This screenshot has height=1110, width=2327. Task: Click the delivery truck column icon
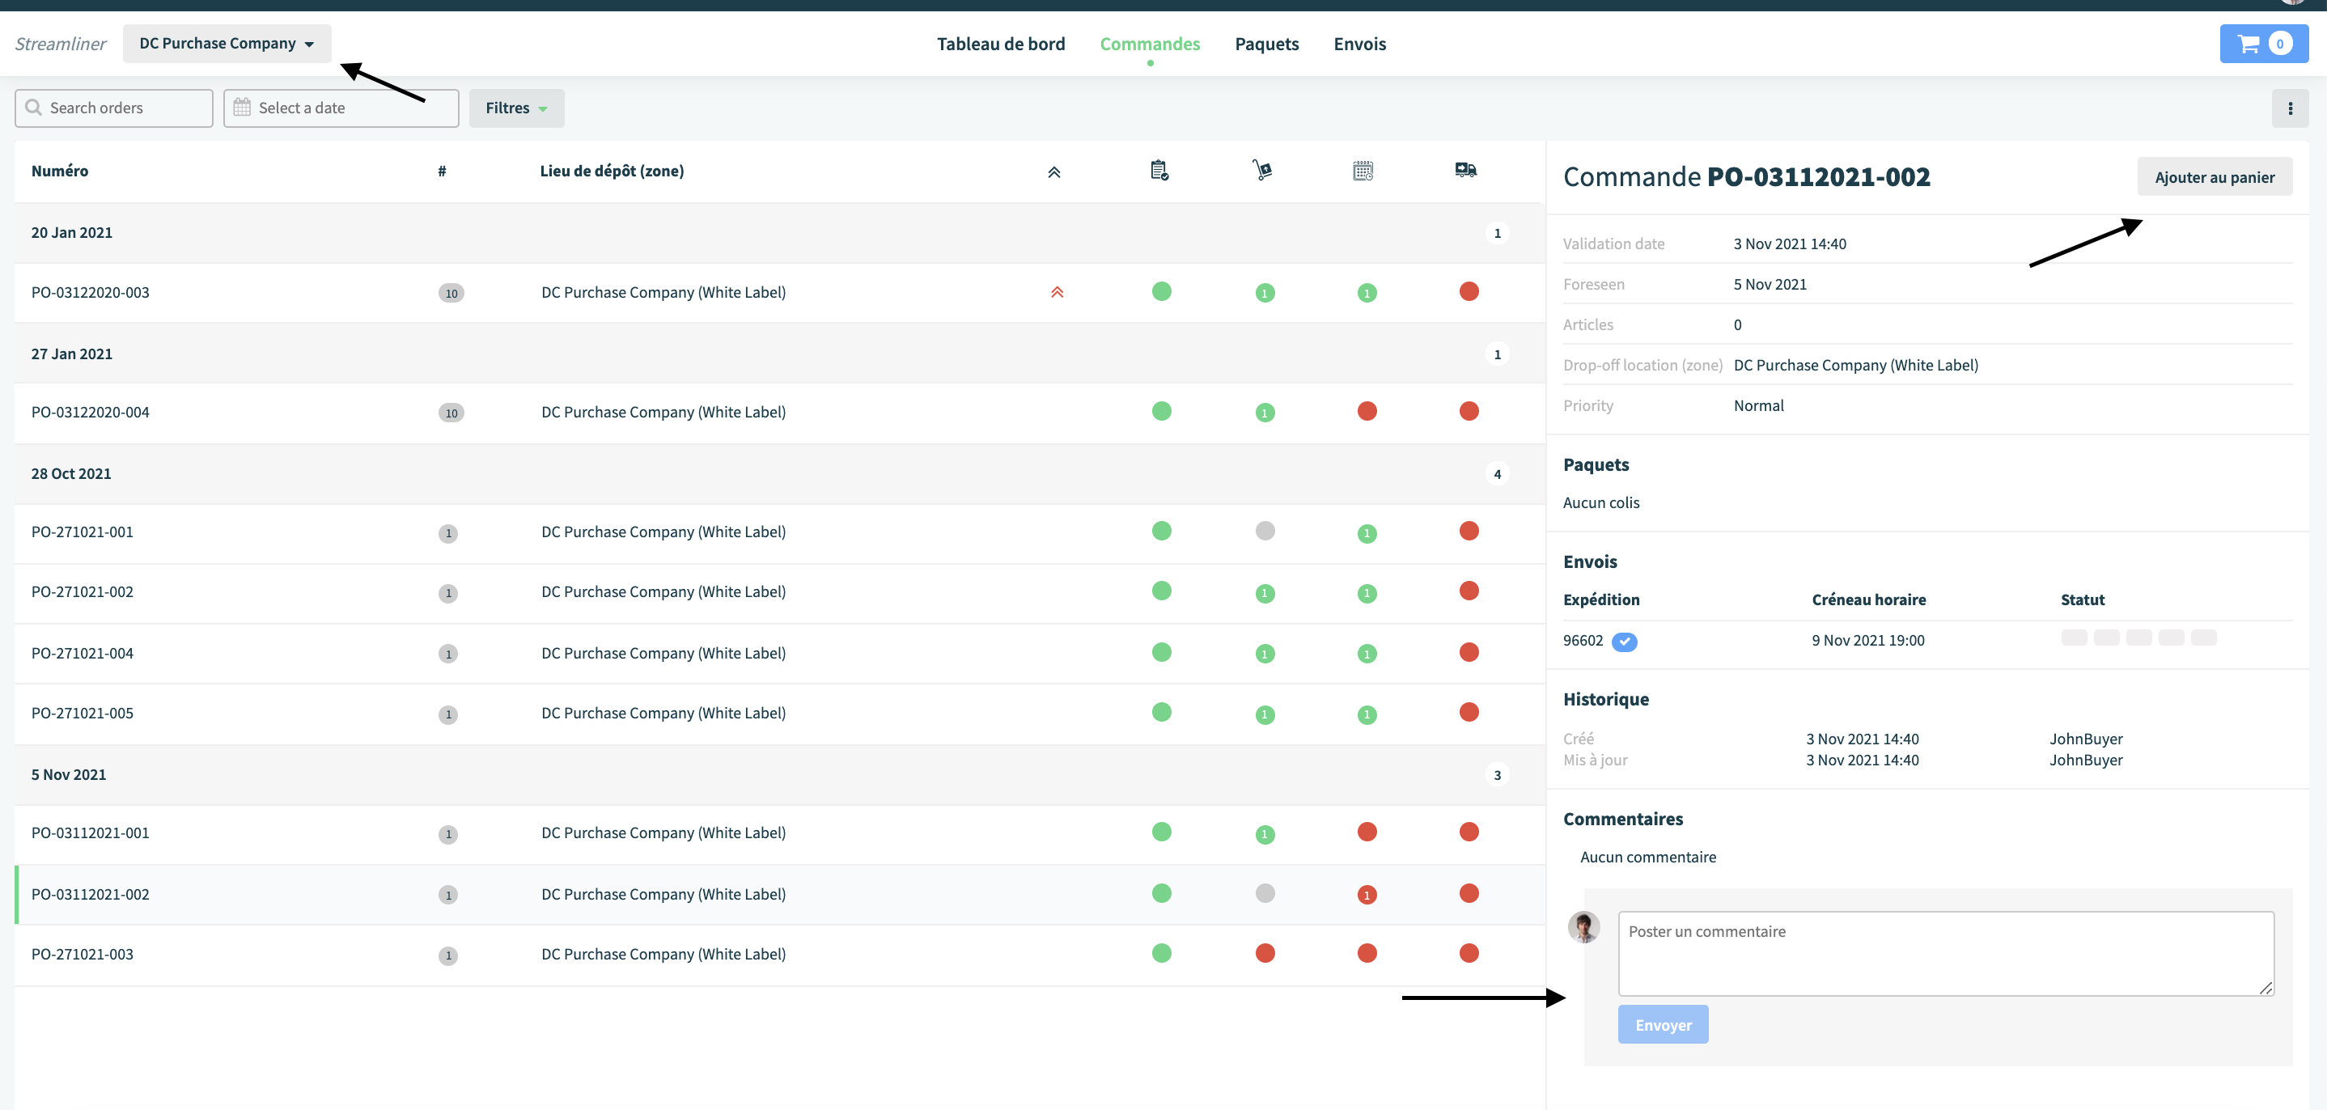tap(1465, 170)
